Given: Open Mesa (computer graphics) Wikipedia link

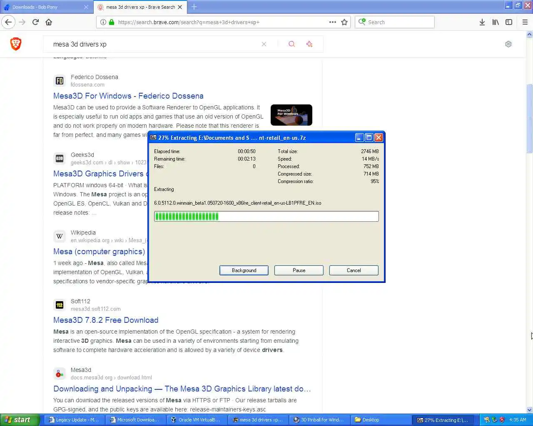Looking at the screenshot, I should [99, 251].
